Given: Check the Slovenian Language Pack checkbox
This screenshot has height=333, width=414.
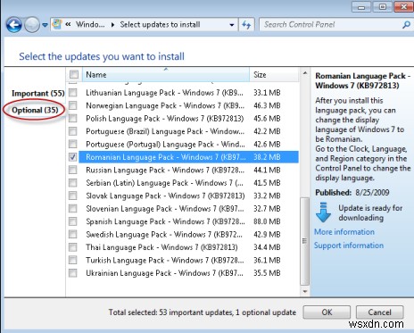Looking at the screenshot, I should [72, 209].
